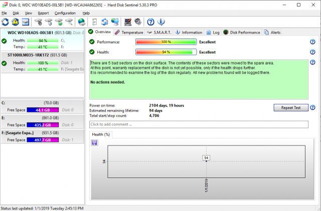
Task: Click the report document toolbar icon
Action: coord(95,22)
